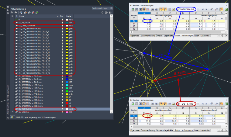
Task: Turn off DL_LK1_DEFORMATION u CELLS_5 light bulb
Action: [x=62, y=31]
